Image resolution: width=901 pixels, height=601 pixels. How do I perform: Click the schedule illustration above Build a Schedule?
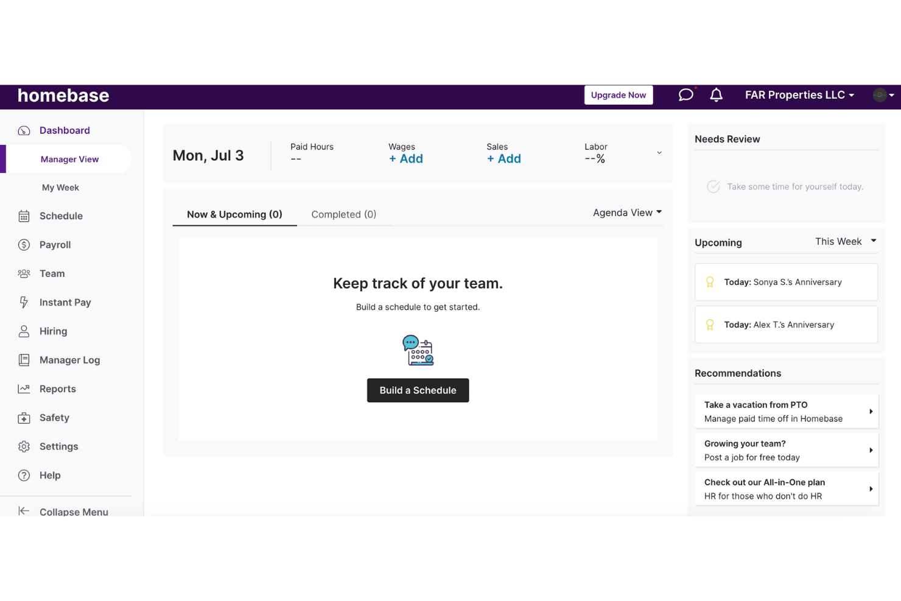[x=418, y=350]
